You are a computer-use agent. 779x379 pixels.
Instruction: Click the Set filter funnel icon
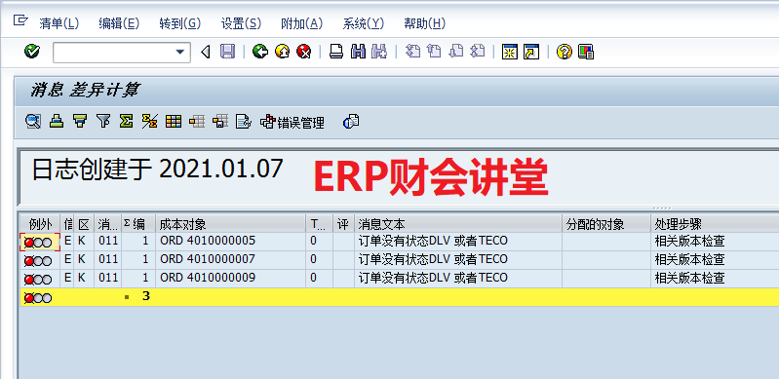pyautogui.click(x=102, y=121)
